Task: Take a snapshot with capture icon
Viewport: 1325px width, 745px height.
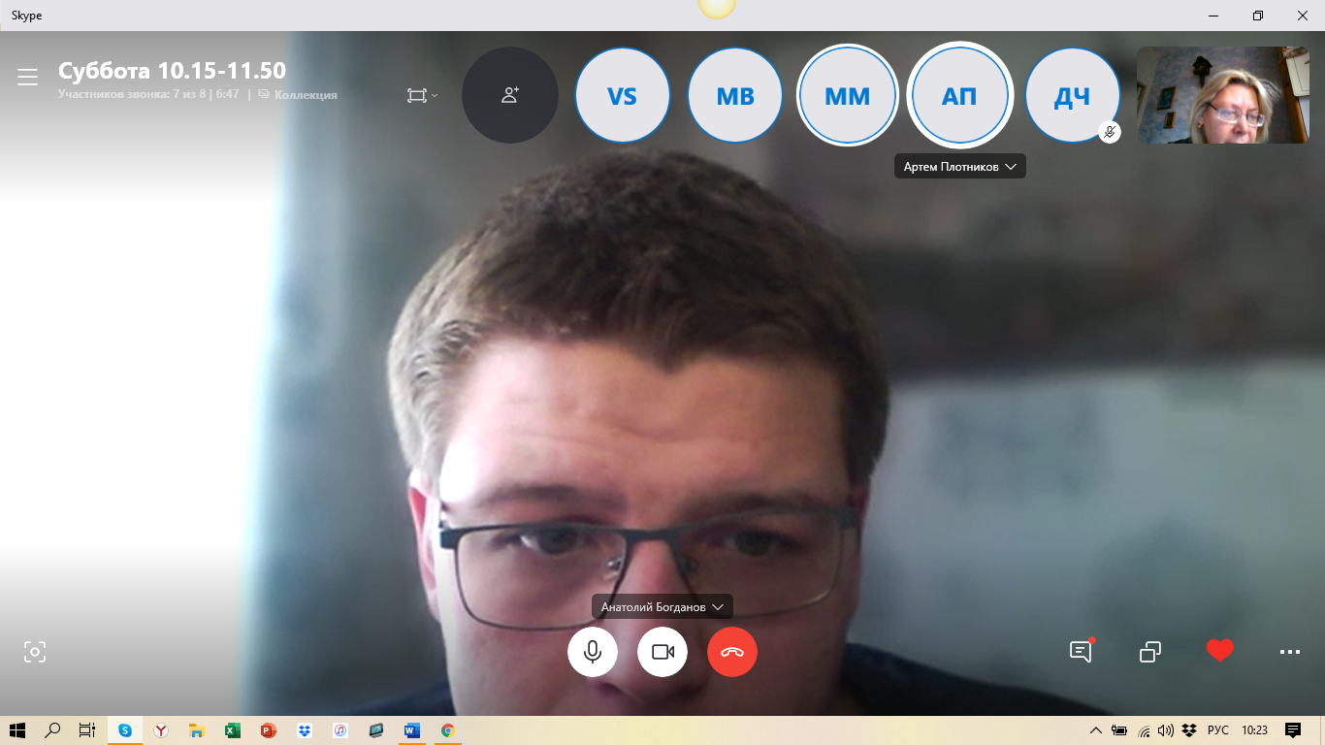Action: click(35, 652)
